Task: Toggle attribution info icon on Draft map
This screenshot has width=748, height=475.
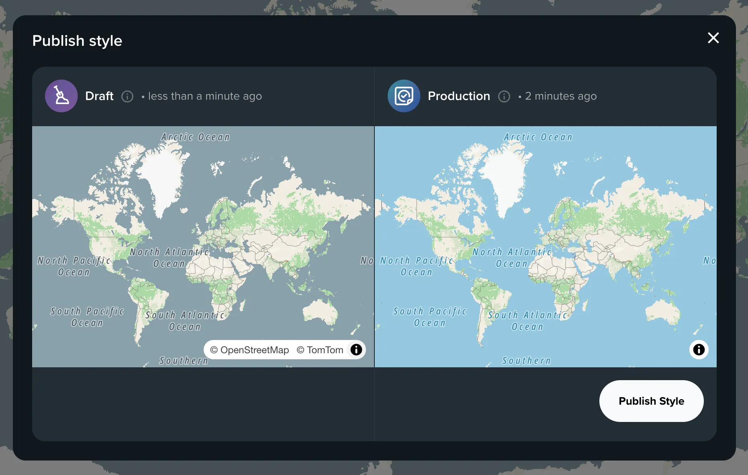Action: (356, 350)
